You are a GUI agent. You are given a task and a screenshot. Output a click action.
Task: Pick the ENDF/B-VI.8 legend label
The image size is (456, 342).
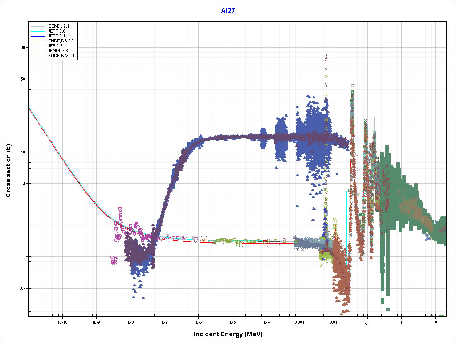coord(61,41)
